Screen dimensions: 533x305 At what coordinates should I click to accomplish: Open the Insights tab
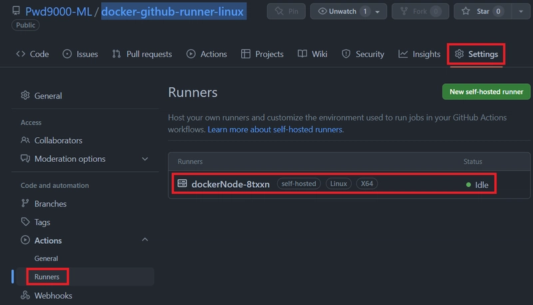tap(419, 54)
